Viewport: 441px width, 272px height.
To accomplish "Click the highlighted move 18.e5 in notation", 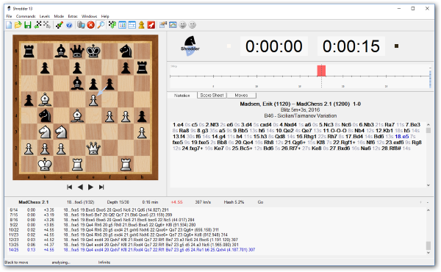I will coord(401,137).
